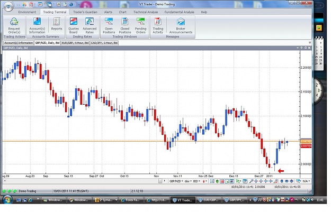Click the cascading windows icon in quick access toolbar
The width and height of the screenshot is (331, 212).
pos(50,4)
